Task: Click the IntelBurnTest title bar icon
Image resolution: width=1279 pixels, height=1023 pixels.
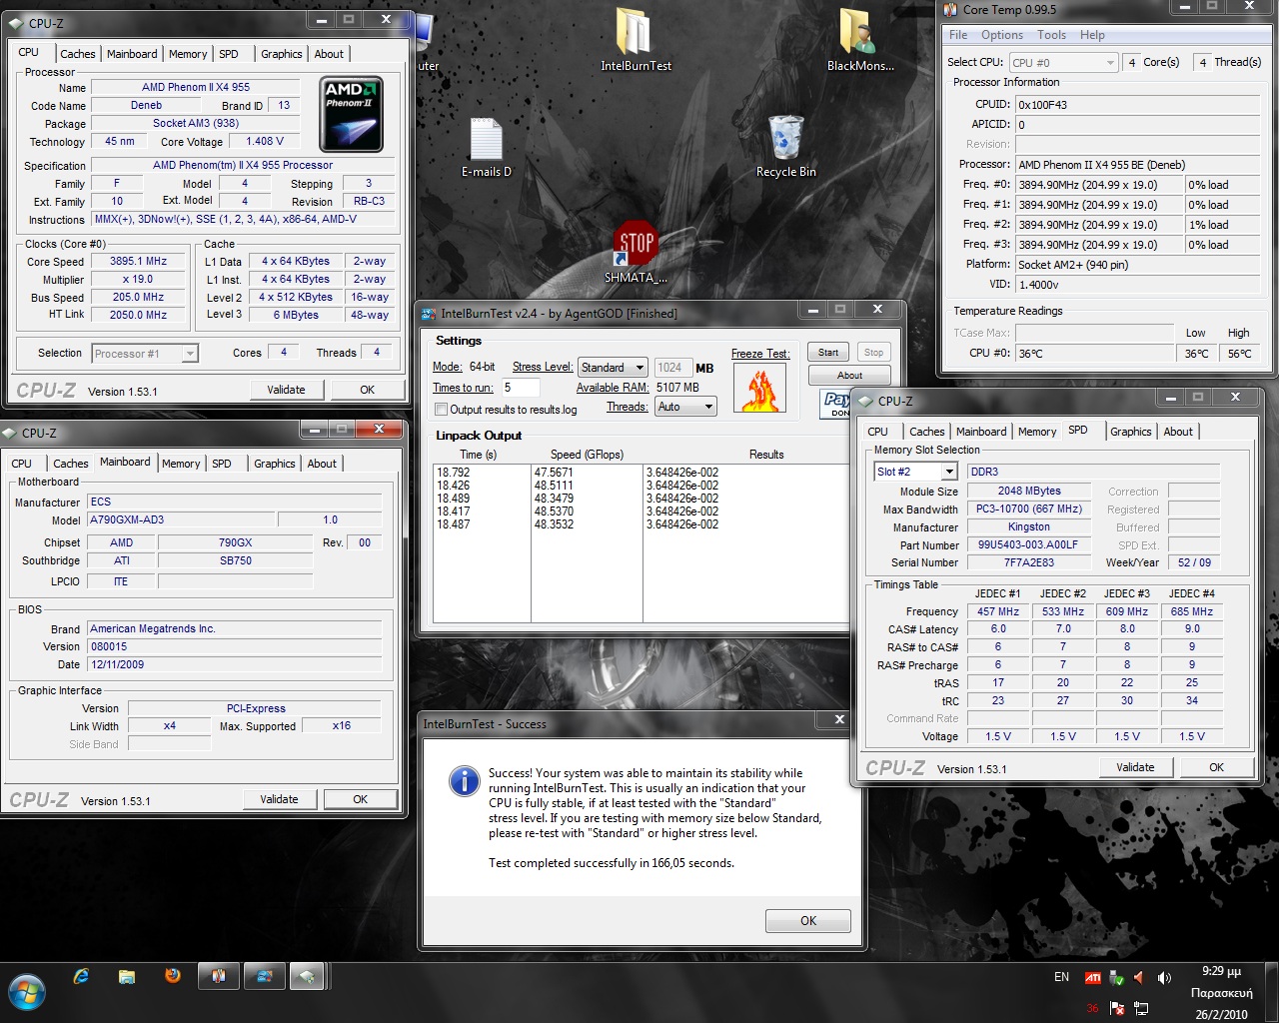Action: 430,314
